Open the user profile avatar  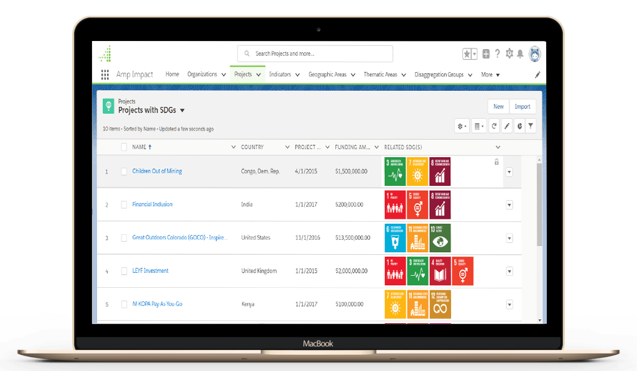534,54
